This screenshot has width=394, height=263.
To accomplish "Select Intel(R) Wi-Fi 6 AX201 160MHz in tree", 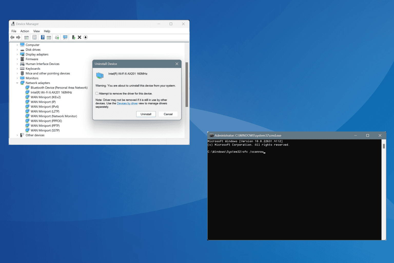I will click(x=51, y=92).
